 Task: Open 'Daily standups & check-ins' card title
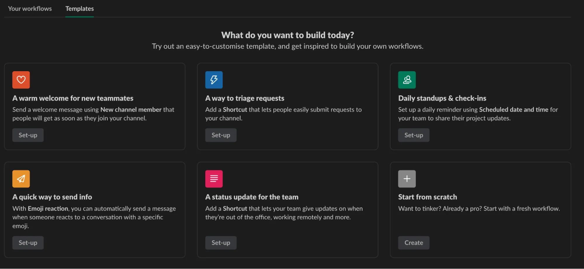(442, 98)
